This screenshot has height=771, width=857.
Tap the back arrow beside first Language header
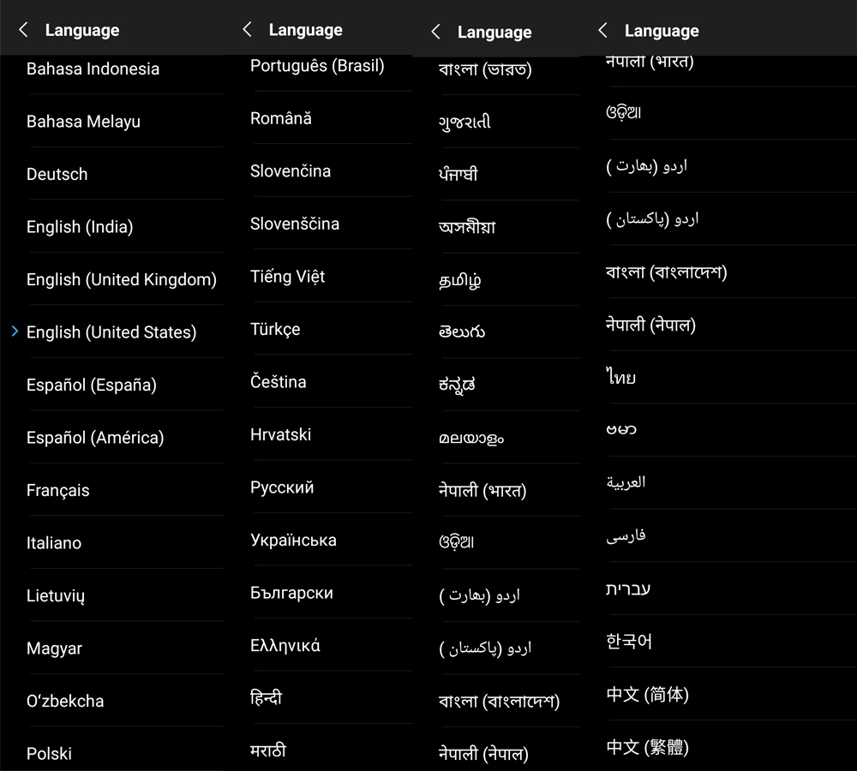coord(23,30)
